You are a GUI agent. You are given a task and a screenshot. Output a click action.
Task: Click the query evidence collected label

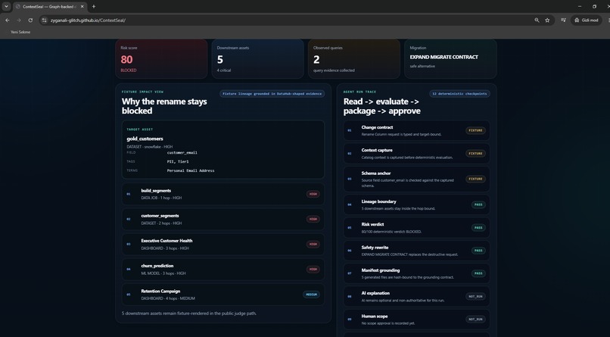(334, 70)
